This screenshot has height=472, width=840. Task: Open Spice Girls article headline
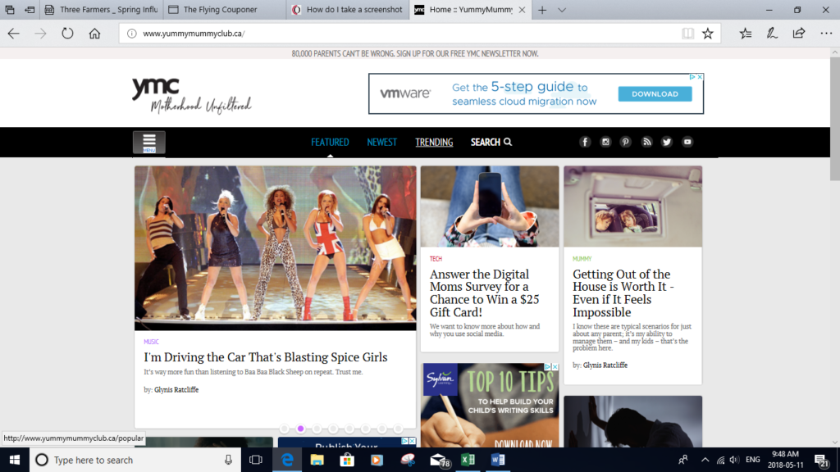point(265,357)
